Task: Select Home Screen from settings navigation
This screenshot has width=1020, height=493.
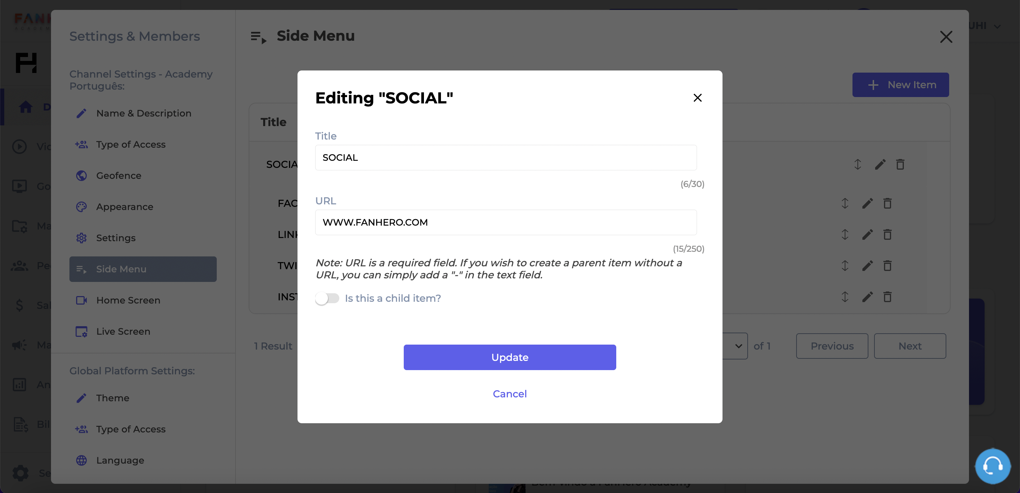Action: point(128,300)
